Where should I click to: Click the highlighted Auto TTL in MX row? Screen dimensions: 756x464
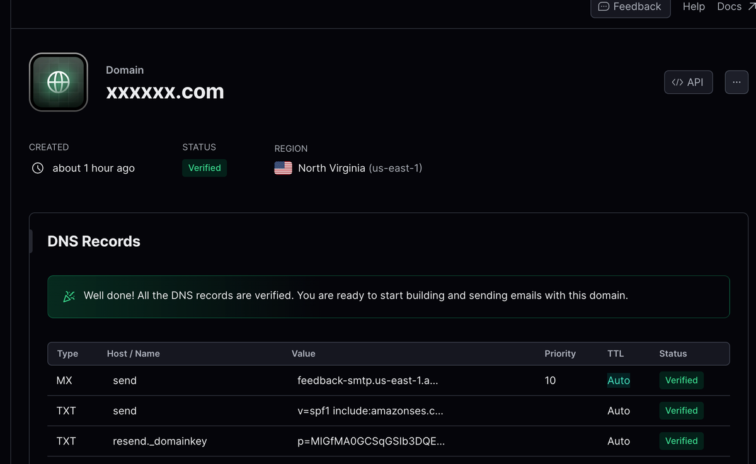618,380
